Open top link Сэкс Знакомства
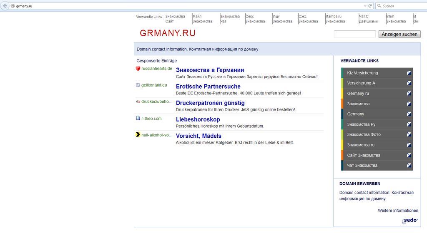 (308, 19)
